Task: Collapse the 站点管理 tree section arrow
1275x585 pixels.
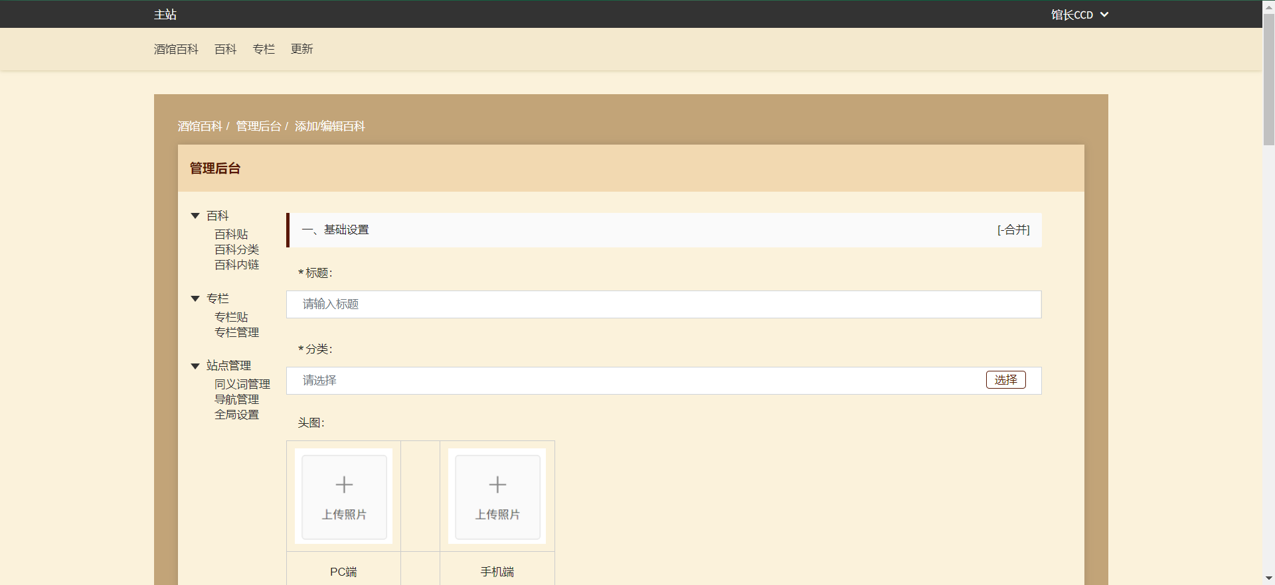Action: pos(195,366)
